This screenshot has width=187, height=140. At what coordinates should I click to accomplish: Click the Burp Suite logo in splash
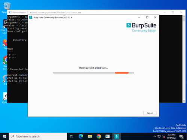coord(141,27)
